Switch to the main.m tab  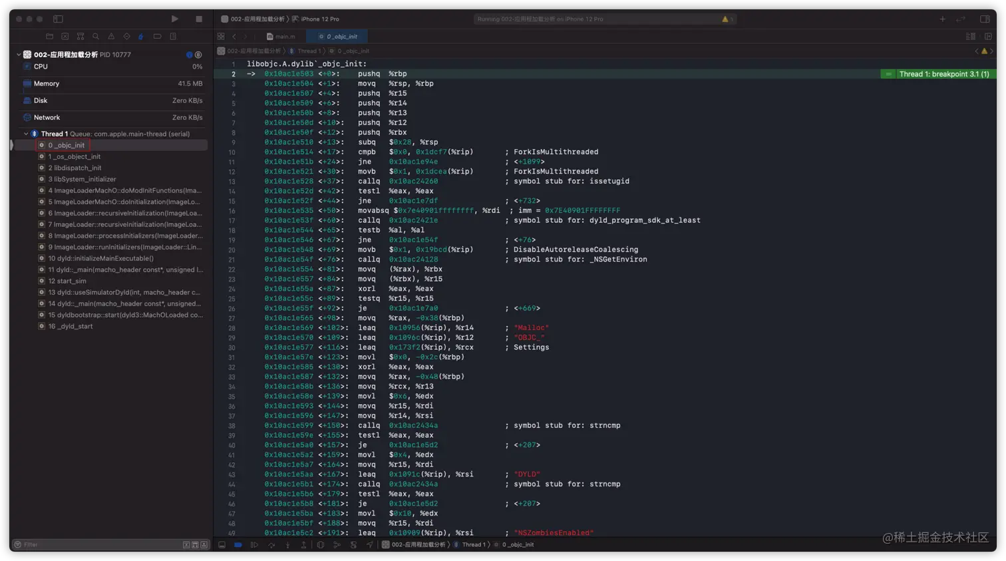pos(281,37)
